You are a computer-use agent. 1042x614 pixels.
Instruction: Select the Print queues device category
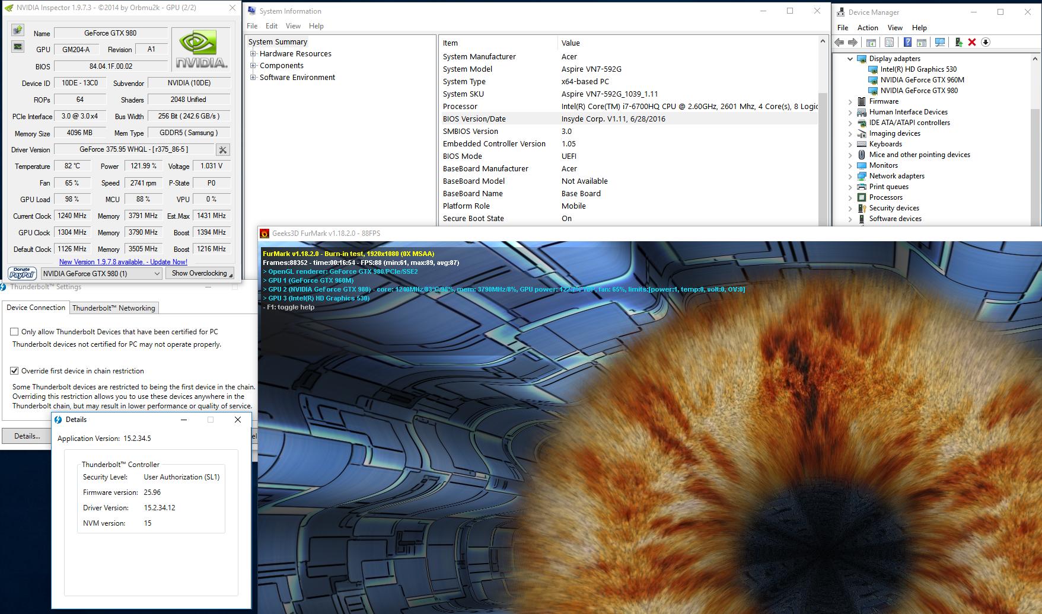(x=888, y=187)
